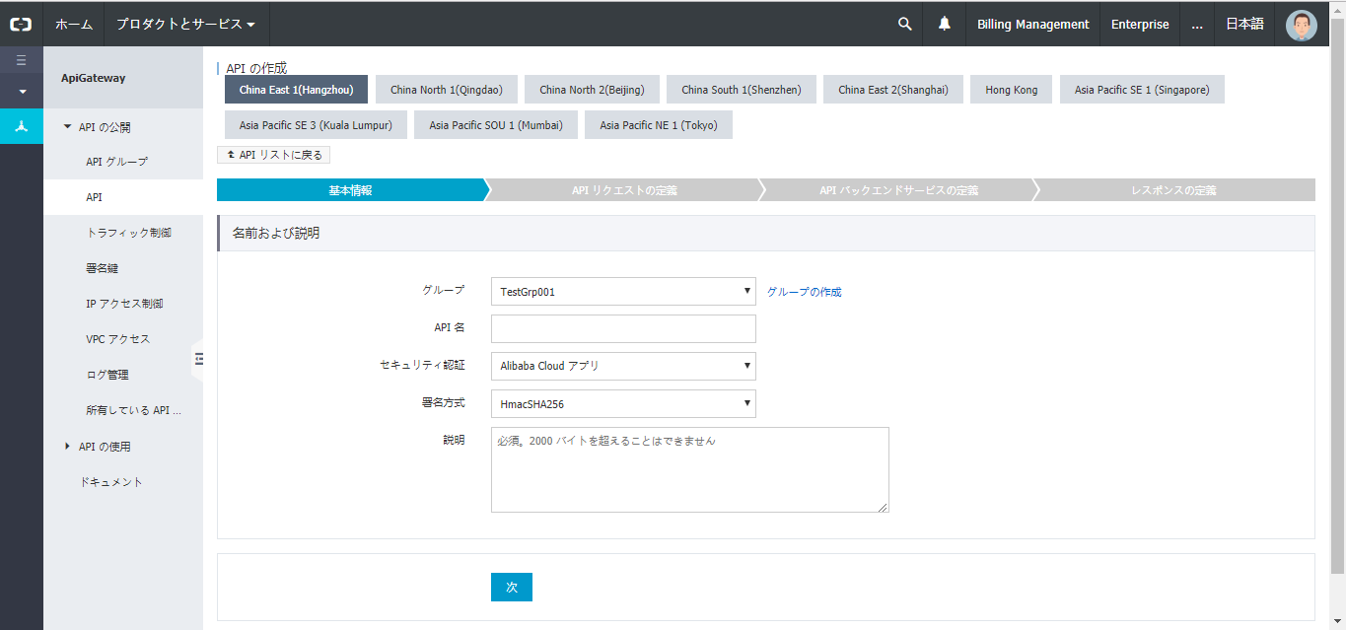Open the グループ dropdown showing TestGrp001
Screen dimensions: 1346x630
[623, 292]
